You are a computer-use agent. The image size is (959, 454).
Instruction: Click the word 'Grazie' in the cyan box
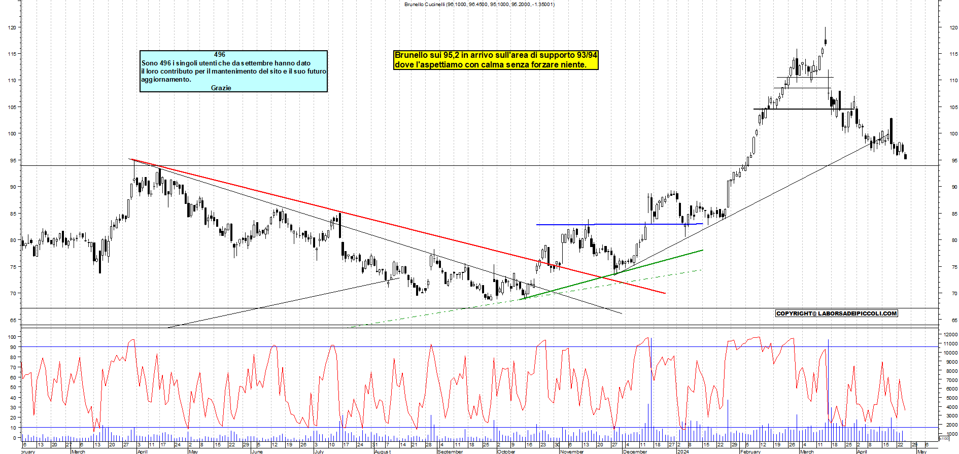click(x=221, y=88)
